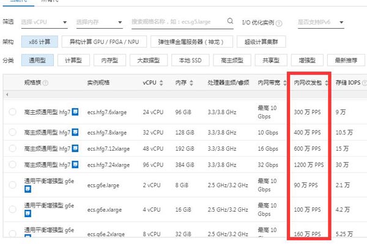This screenshot has width=367, height=244.
Task: Open the 选择 vCPU dropdown
Action: point(44,23)
